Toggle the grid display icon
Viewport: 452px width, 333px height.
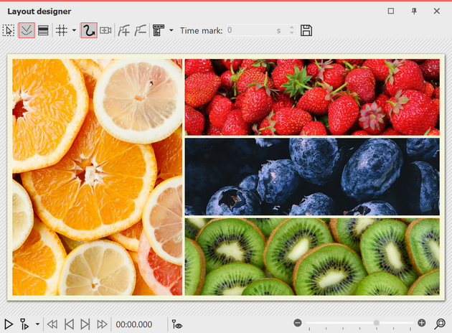click(62, 30)
